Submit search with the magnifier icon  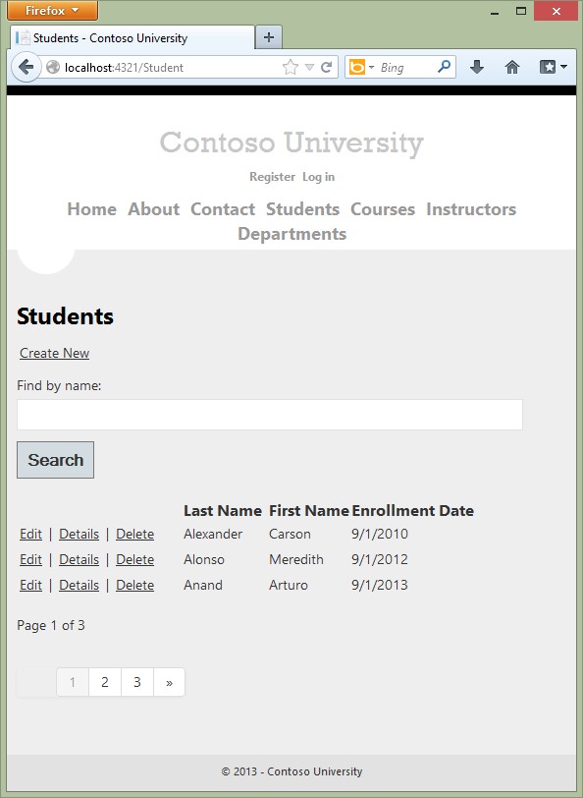(446, 66)
